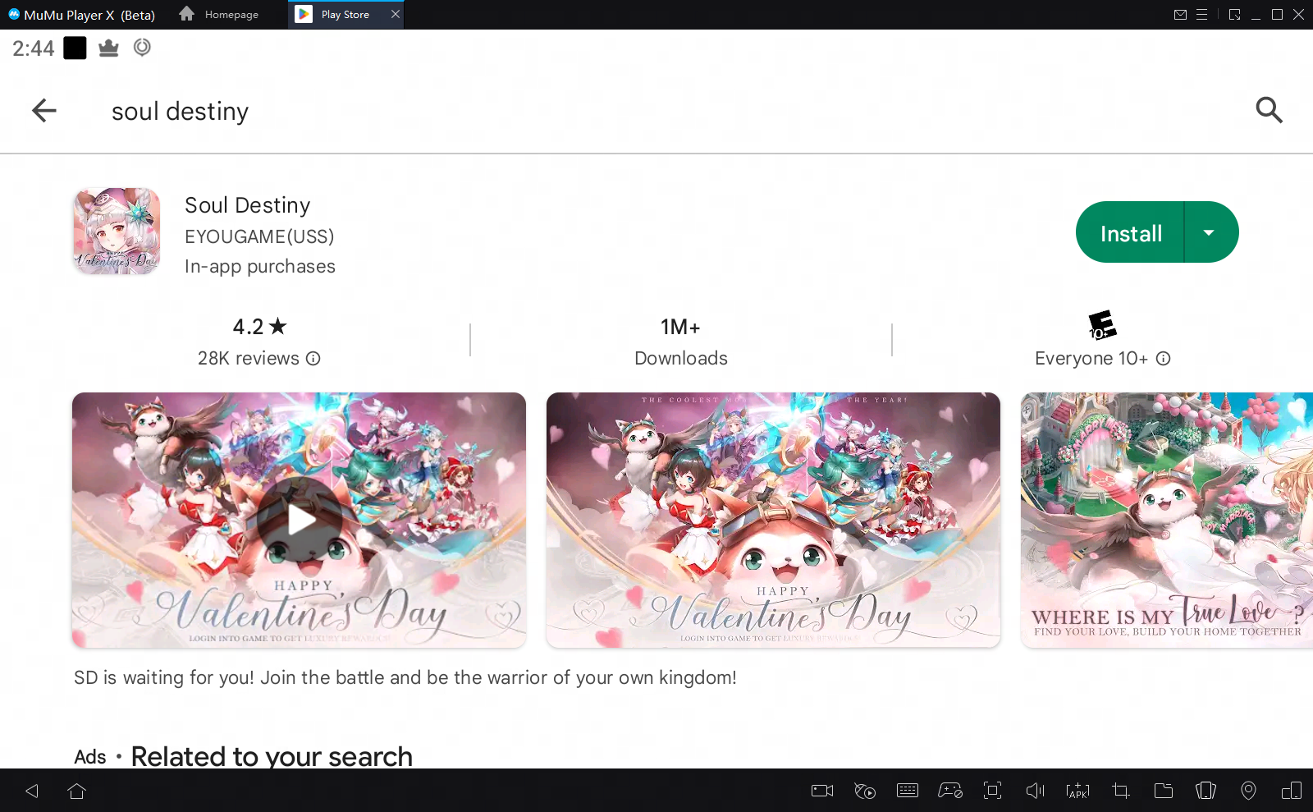The image size is (1313, 812).
Task: Play the Valentine's Day trailer video
Action: [x=300, y=520]
